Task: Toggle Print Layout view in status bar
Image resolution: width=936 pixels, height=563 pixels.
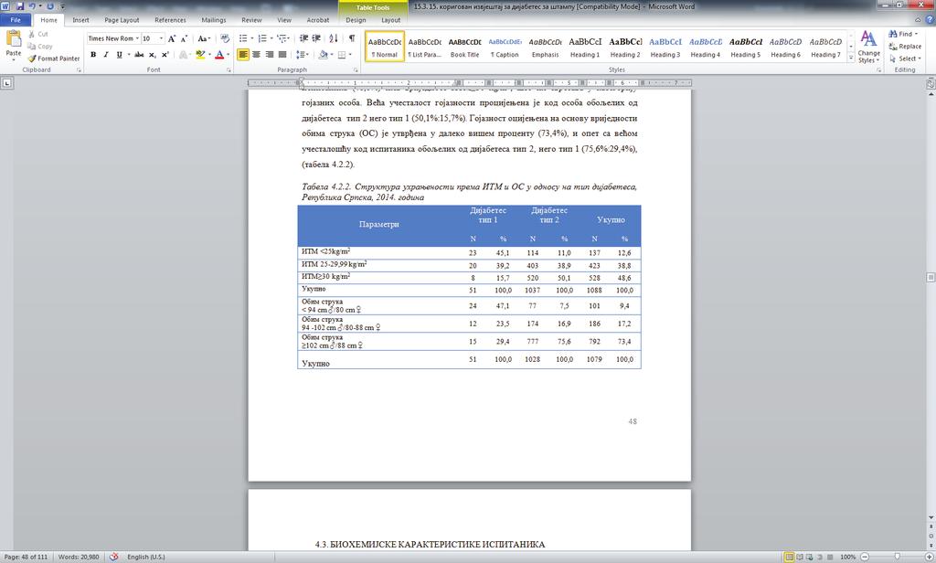Action: [789, 557]
